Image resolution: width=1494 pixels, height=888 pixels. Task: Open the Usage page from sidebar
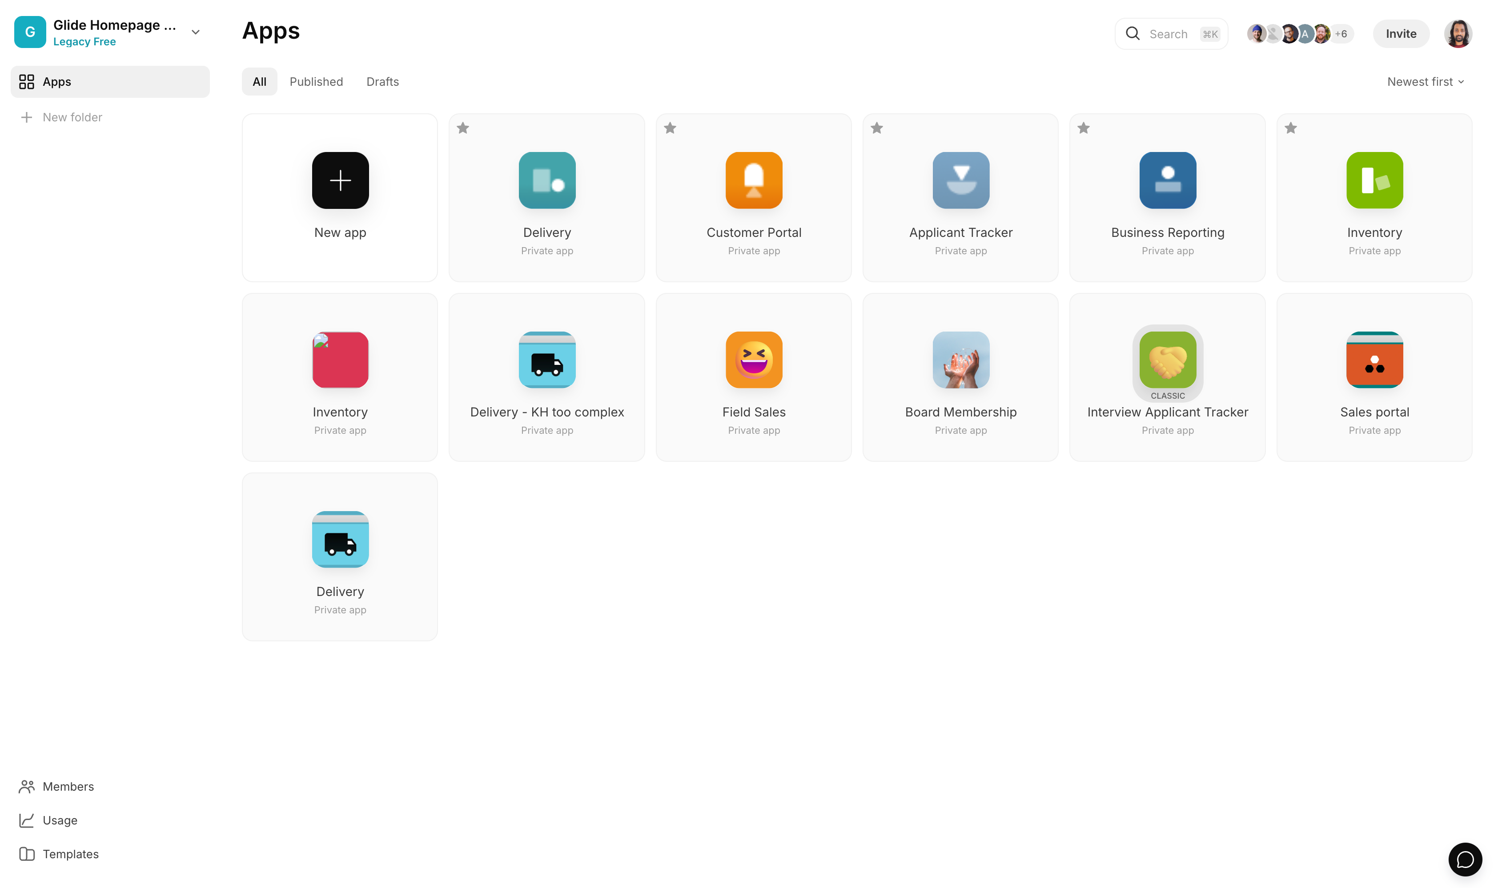59,820
